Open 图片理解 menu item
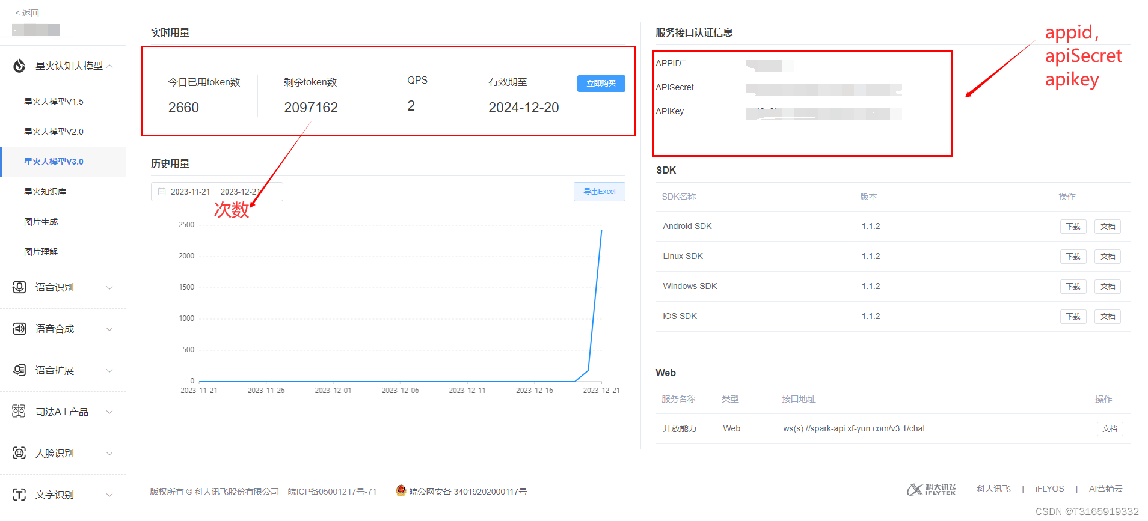 click(x=41, y=252)
